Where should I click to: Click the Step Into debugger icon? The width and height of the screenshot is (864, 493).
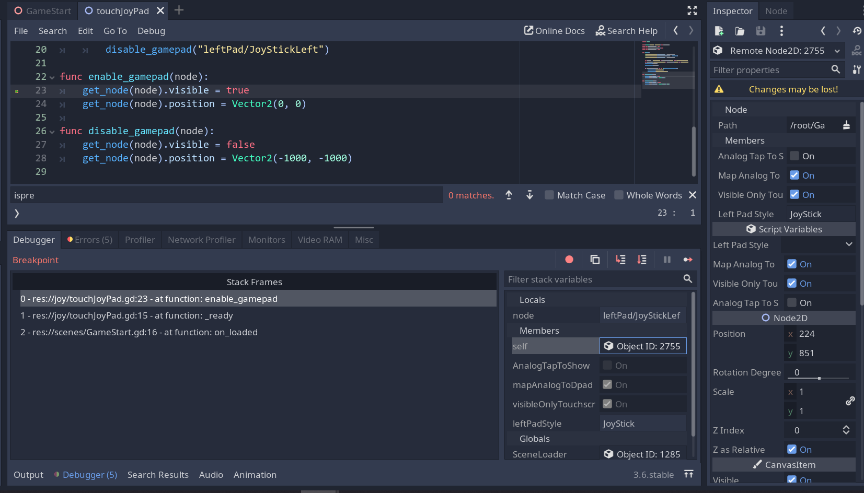point(620,260)
